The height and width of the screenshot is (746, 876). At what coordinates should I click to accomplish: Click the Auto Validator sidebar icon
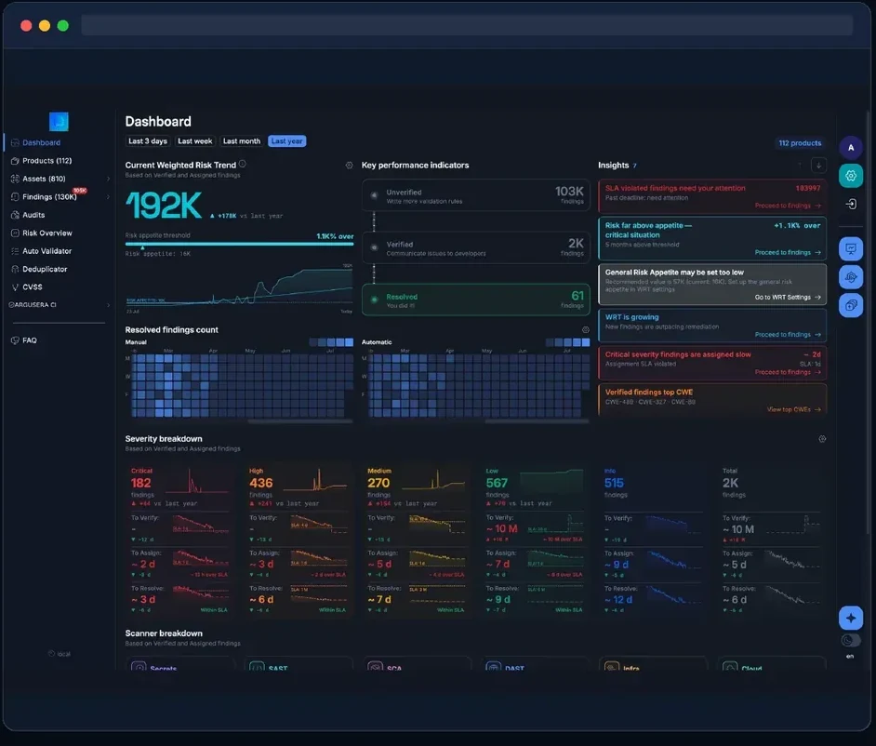15,251
